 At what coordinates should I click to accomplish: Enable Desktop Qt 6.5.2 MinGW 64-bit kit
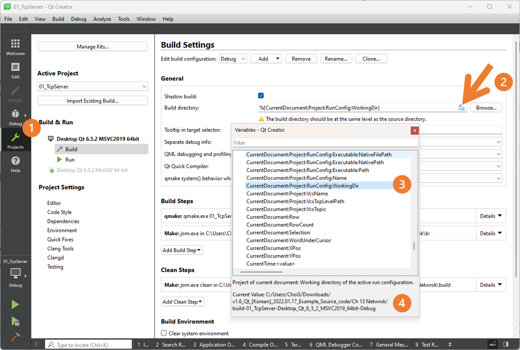pyautogui.click(x=92, y=170)
